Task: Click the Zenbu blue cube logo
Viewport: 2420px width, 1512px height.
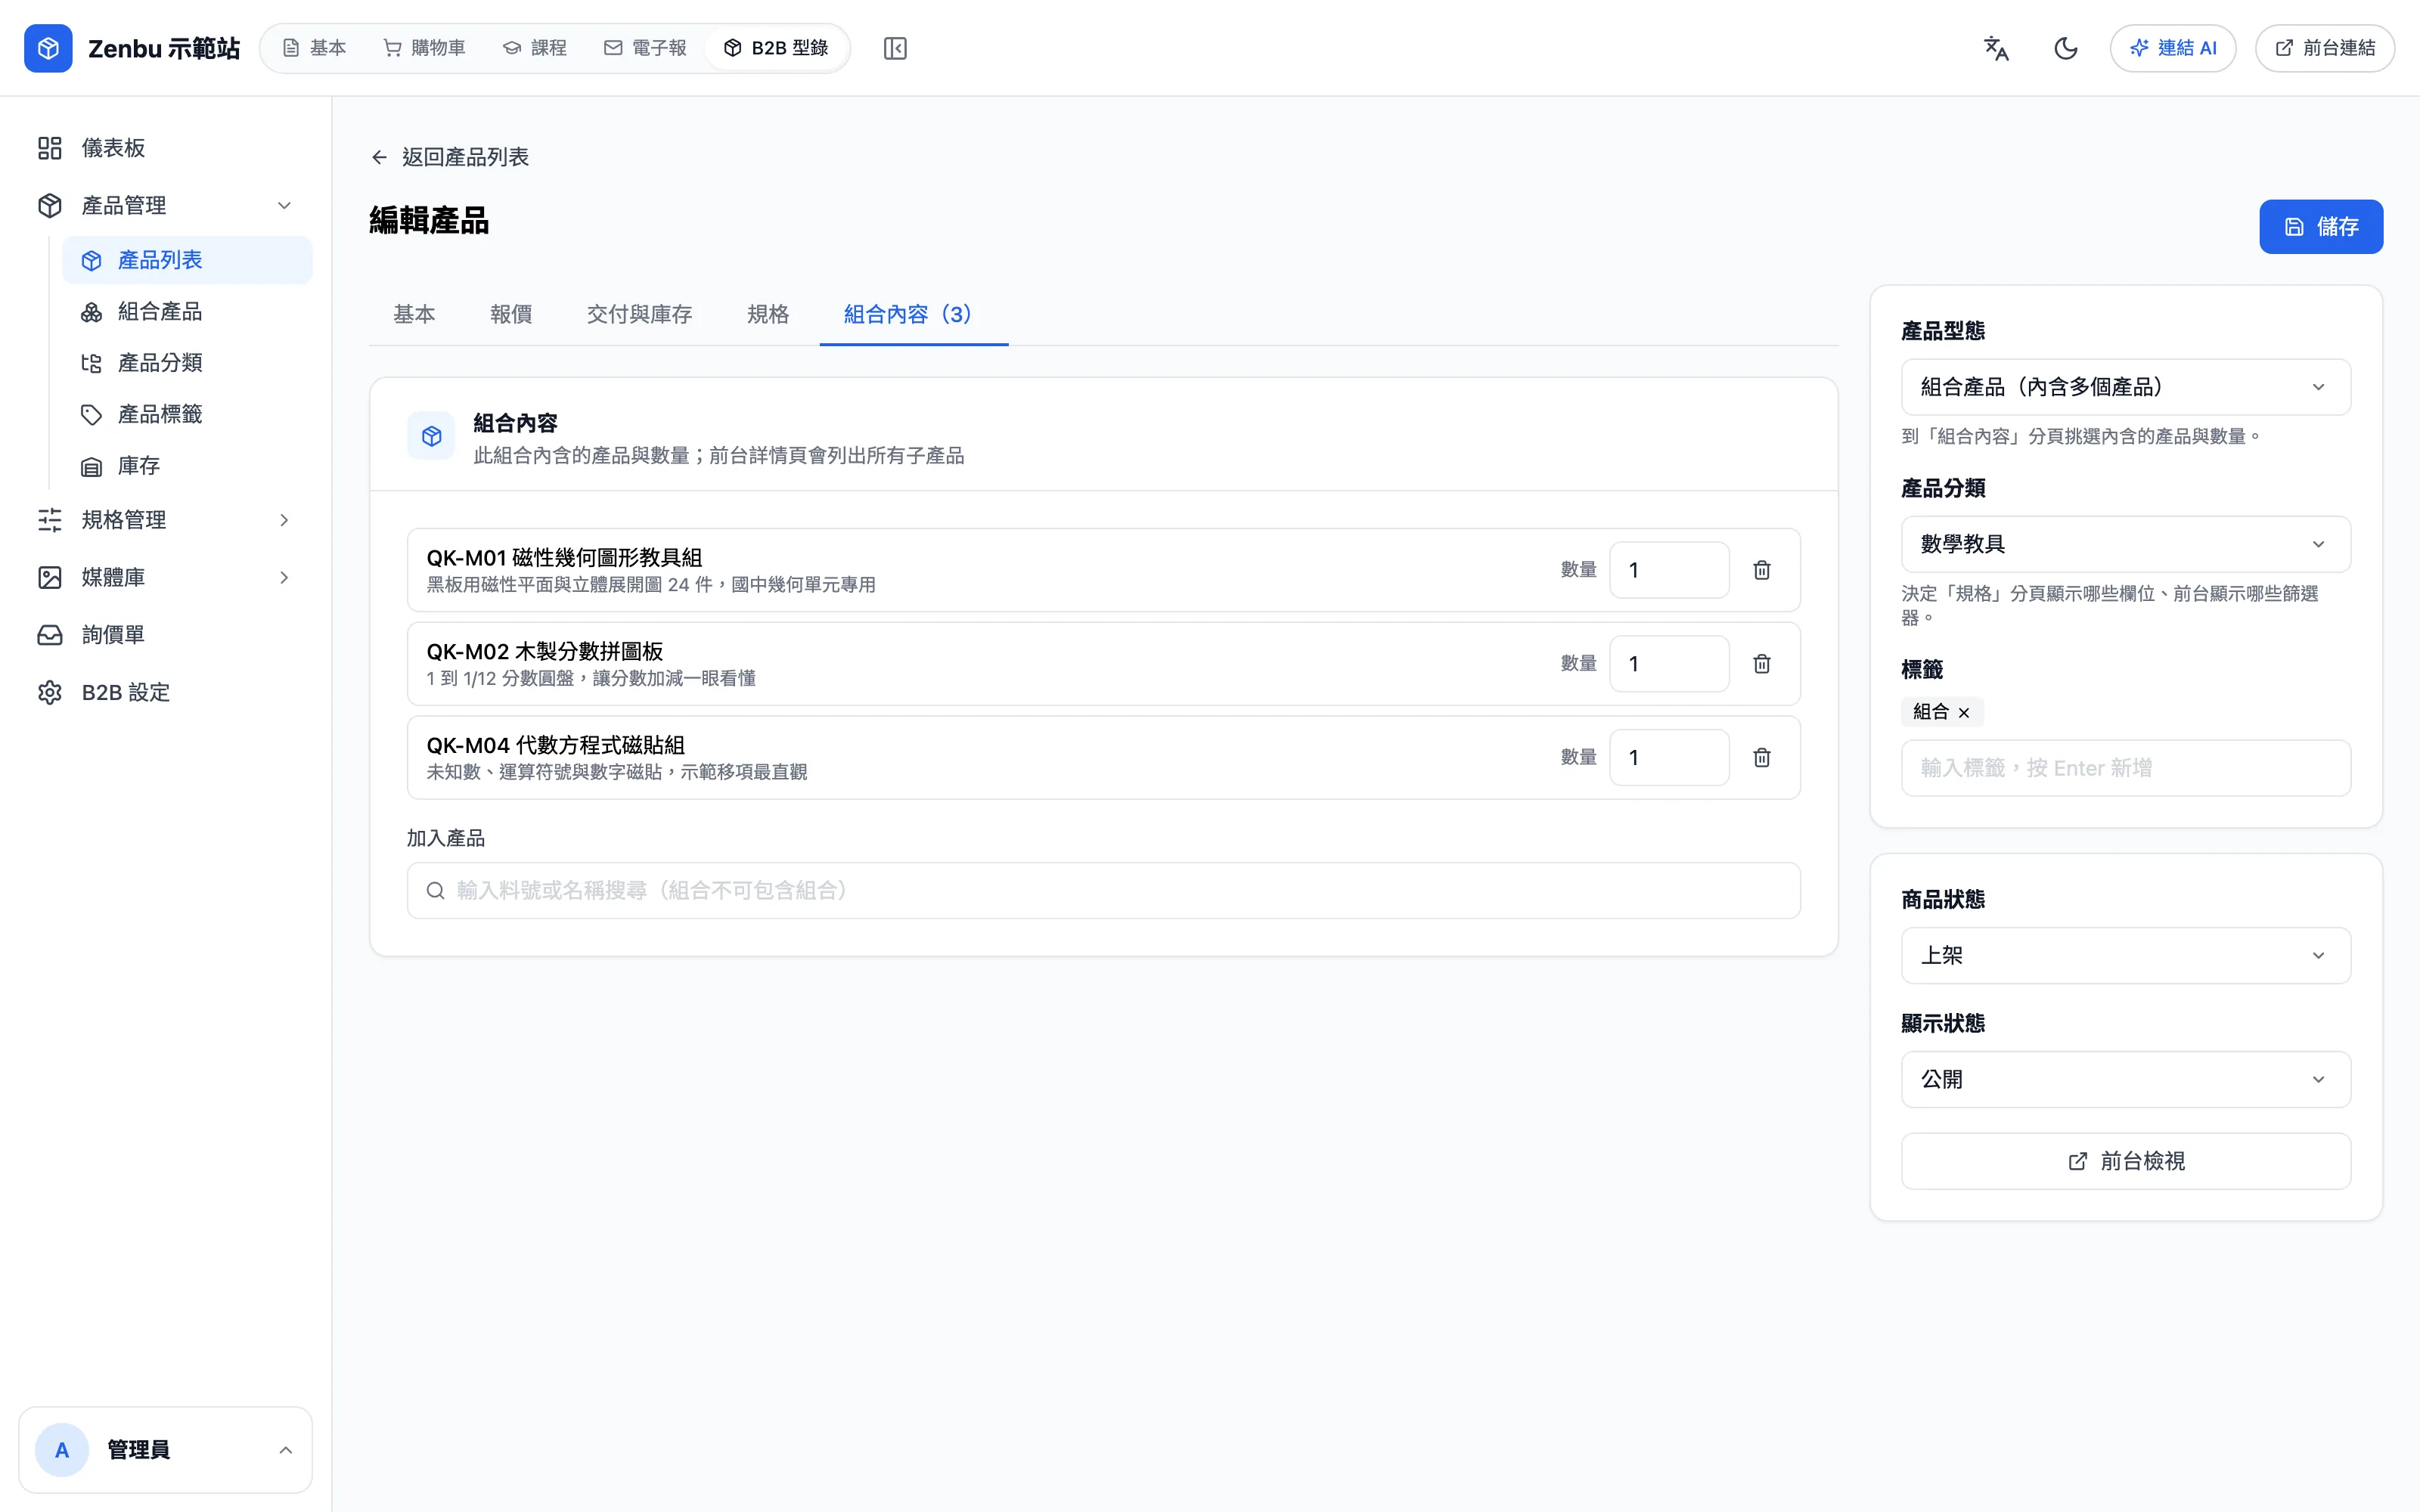Action: point(48,48)
